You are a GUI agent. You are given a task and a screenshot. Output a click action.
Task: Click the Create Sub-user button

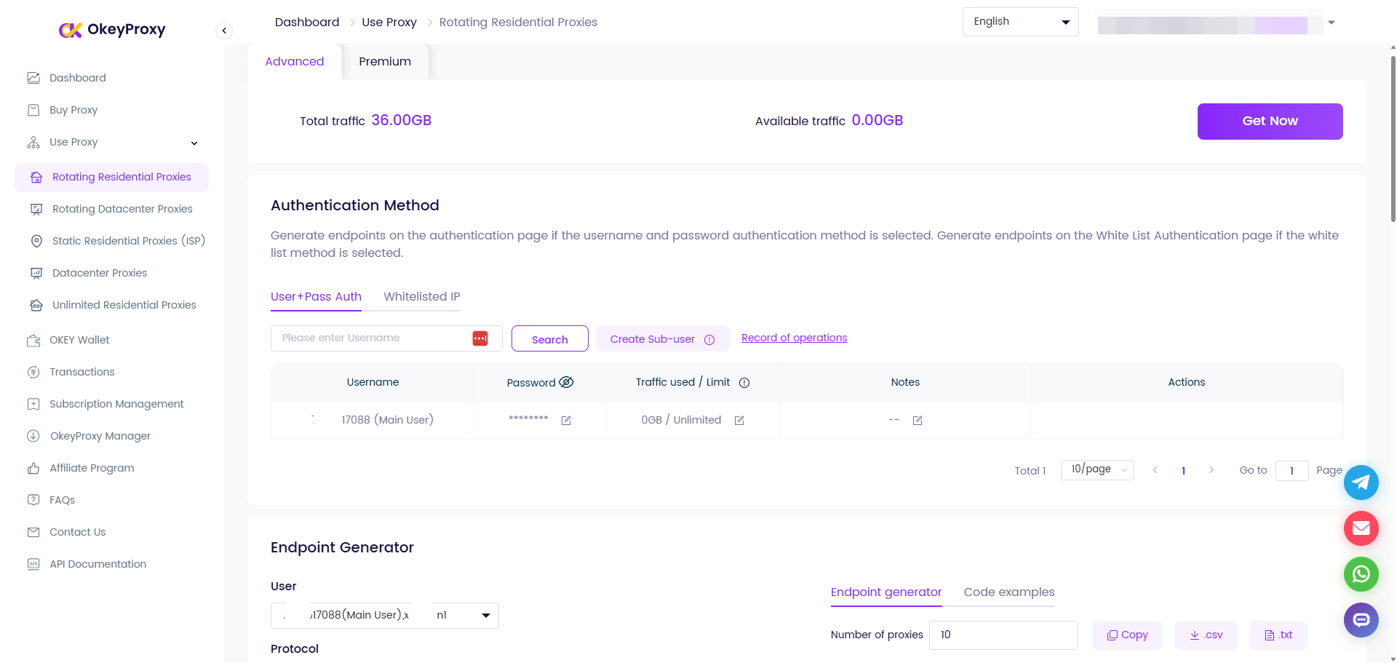pos(661,339)
